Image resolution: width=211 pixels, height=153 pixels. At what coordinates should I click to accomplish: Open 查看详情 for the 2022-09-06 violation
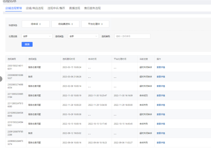click(x=161, y=143)
